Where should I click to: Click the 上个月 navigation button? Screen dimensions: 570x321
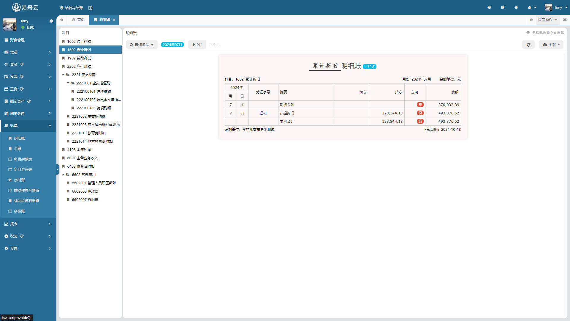pos(197,44)
